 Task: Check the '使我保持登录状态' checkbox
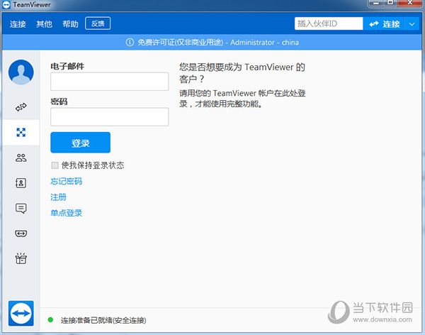point(55,165)
